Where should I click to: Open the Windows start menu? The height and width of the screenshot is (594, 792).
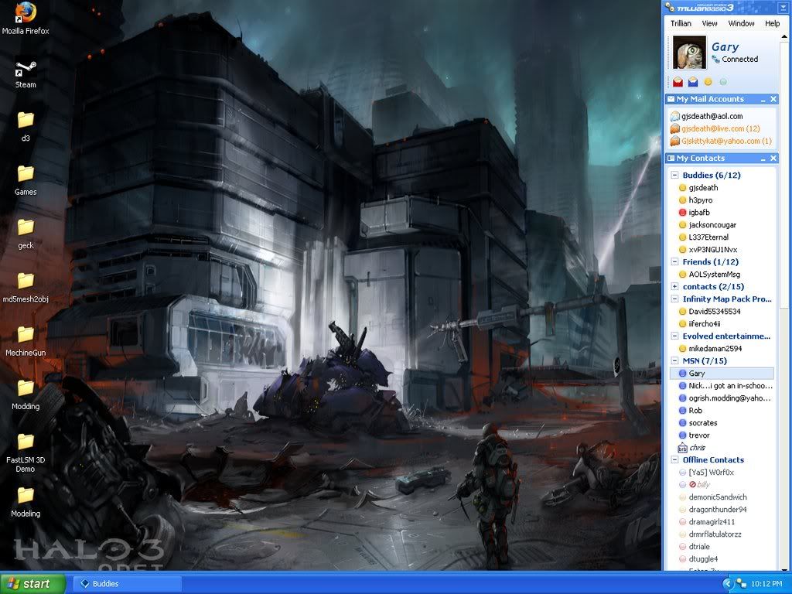coord(32,584)
